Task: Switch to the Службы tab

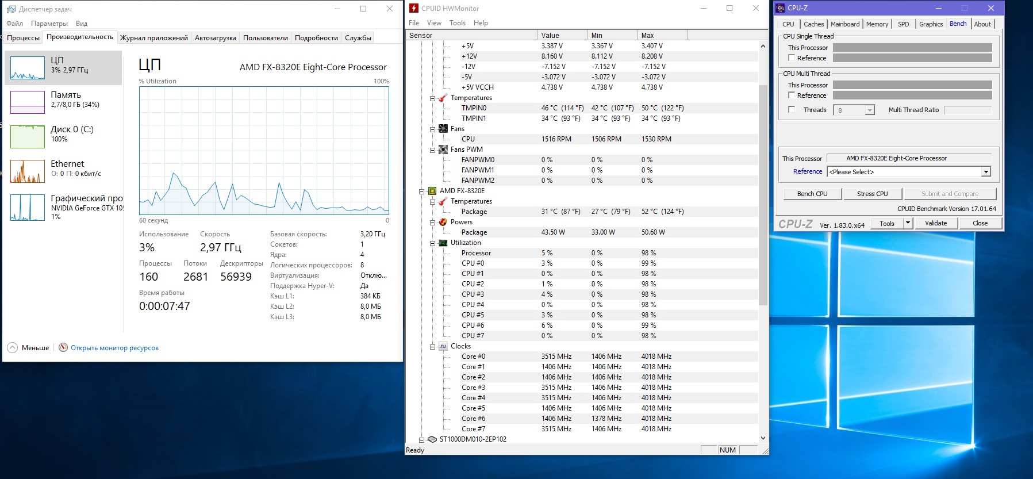Action: click(x=358, y=38)
